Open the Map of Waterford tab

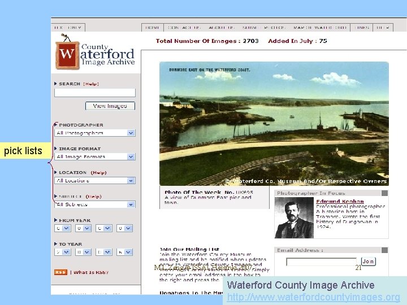[x=320, y=28]
